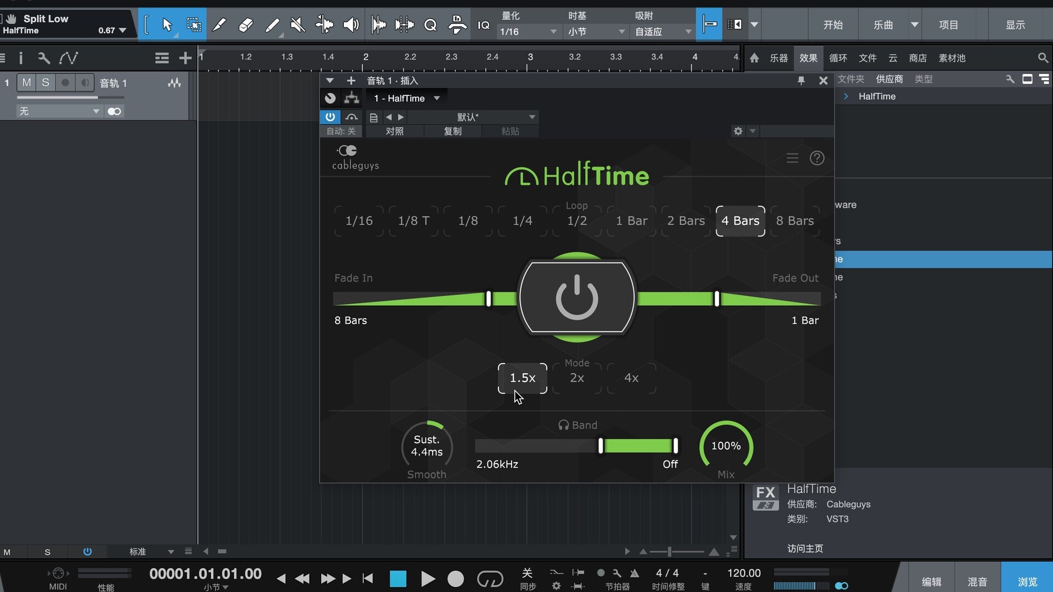Screen dimensions: 1053x592
Task: Switch to the 文件 browser tab
Action: click(x=868, y=58)
